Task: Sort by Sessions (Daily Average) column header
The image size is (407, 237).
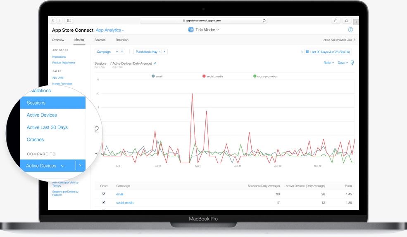Action: (264, 186)
